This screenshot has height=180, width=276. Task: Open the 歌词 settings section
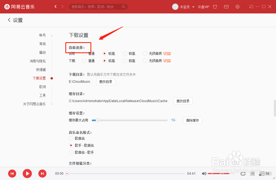(42, 87)
